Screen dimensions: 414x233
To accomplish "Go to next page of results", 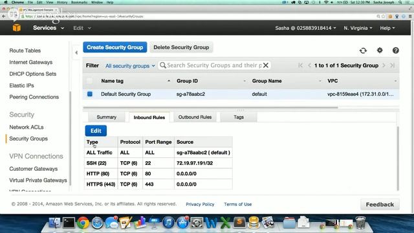I will pyautogui.click(x=384, y=65).
